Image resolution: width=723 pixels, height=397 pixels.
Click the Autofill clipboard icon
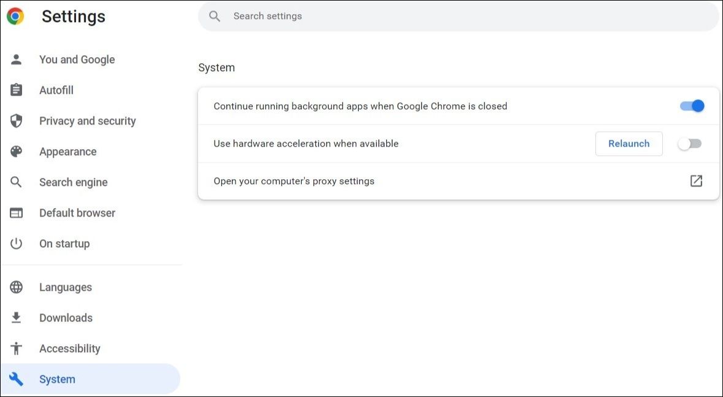16,90
